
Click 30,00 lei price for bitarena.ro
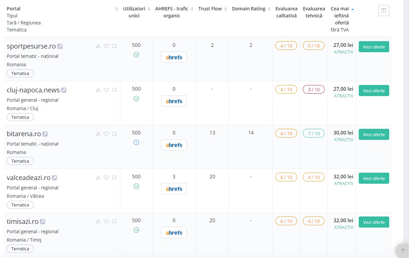[343, 133]
